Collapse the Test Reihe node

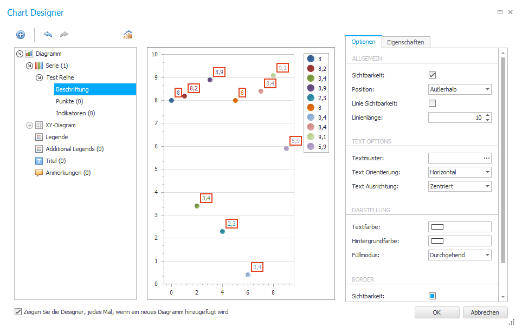39,77
